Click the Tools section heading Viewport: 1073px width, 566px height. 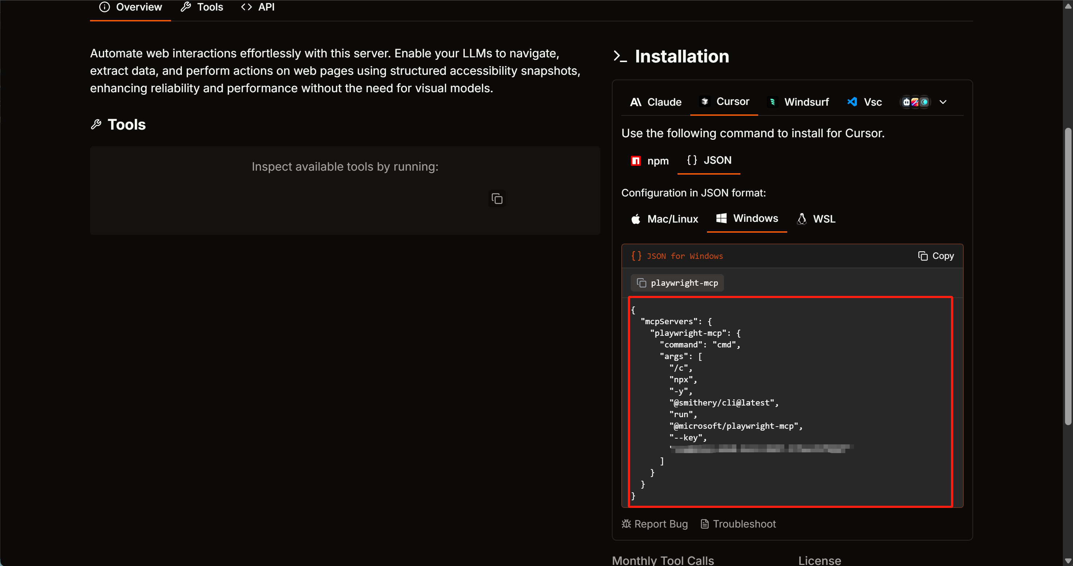pyautogui.click(x=127, y=125)
